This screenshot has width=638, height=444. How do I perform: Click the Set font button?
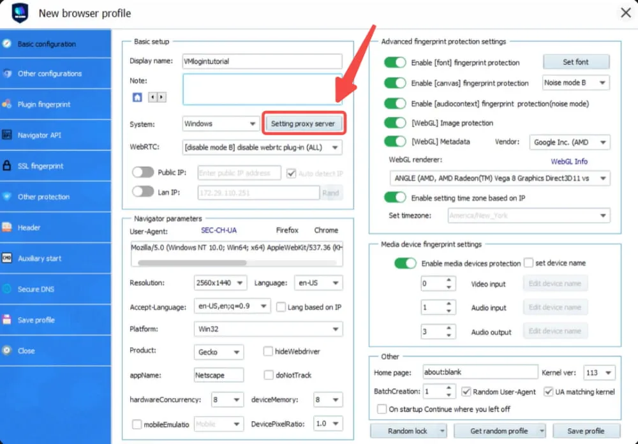tap(575, 62)
